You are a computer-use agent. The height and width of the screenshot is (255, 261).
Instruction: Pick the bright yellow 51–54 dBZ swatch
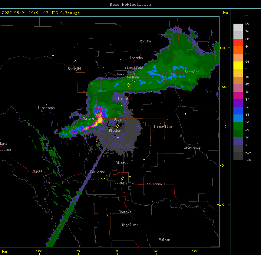click(238, 65)
